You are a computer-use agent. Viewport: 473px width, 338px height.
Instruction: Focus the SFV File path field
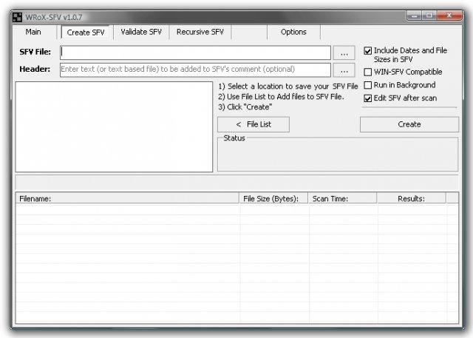click(x=195, y=53)
